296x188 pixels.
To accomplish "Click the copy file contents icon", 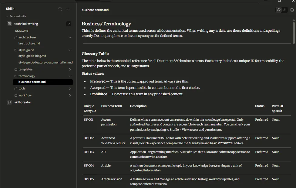I will (x=292, y=10).
